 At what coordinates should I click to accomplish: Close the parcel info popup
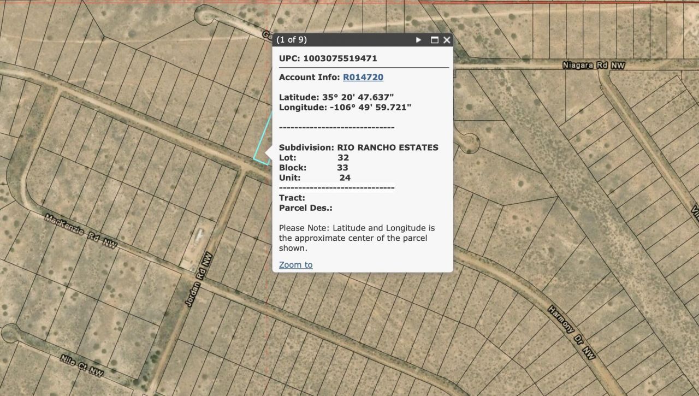(x=447, y=40)
